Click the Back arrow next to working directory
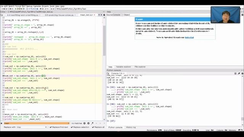Image resolution: width=244 pixels, height=137 pixels. (51, 9)
